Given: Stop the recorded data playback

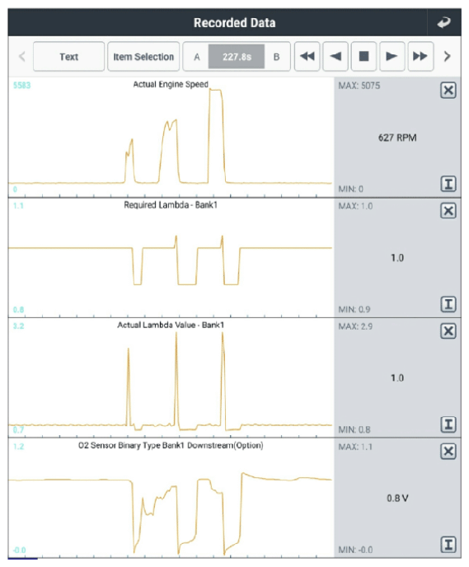Looking at the screenshot, I should coord(363,56).
